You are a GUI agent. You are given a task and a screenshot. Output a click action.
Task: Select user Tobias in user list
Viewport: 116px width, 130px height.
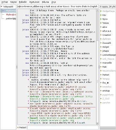tap(105, 23)
